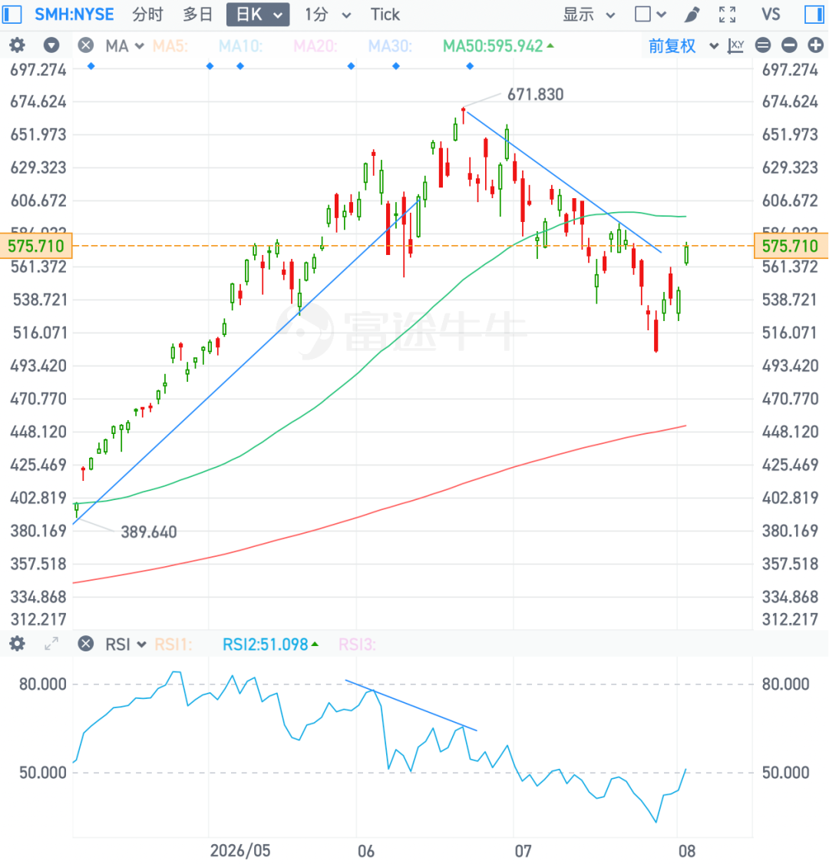Open the layout square dropdown

pos(650,15)
